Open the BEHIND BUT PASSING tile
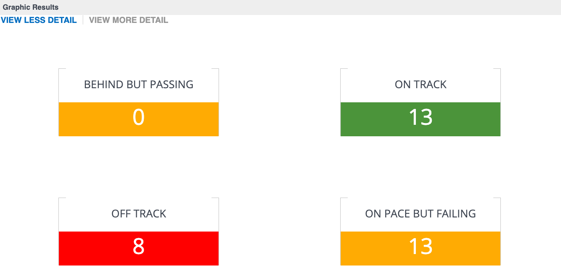Screen dimensions: 561x273 (x=138, y=101)
